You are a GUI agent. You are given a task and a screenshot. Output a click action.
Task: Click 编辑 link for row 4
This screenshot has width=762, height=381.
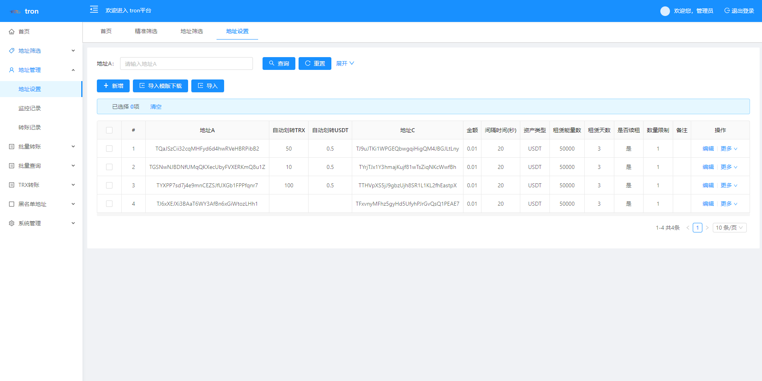pyautogui.click(x=708, y=204)
